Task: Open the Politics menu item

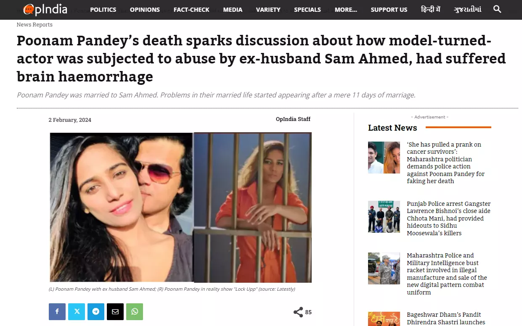Action: point(103,10)
